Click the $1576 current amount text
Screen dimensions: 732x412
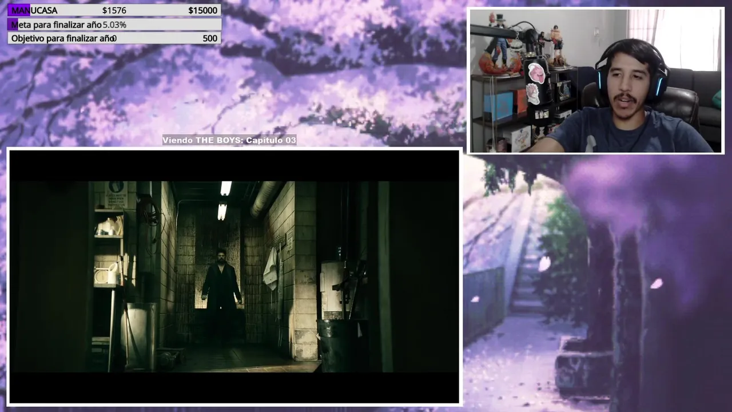(x=114, y=10)
